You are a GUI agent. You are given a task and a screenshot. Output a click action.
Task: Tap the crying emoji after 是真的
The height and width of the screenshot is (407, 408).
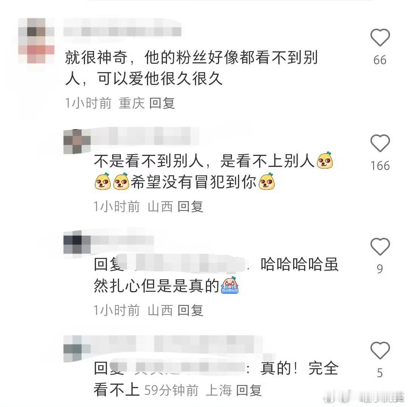(230, 285)
